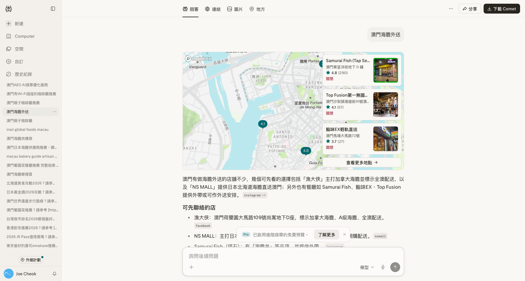525x281 pixels.
Task: Open history item macau bakery guide artisan
Action: coord(32,156)
